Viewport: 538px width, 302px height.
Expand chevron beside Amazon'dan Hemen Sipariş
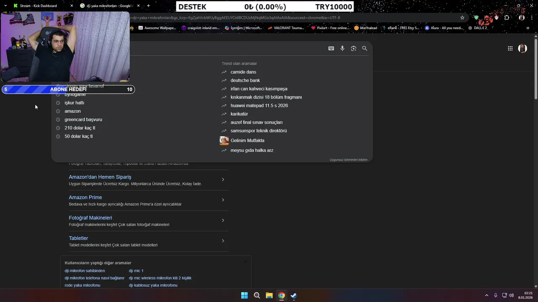click(x=223, y=180)
